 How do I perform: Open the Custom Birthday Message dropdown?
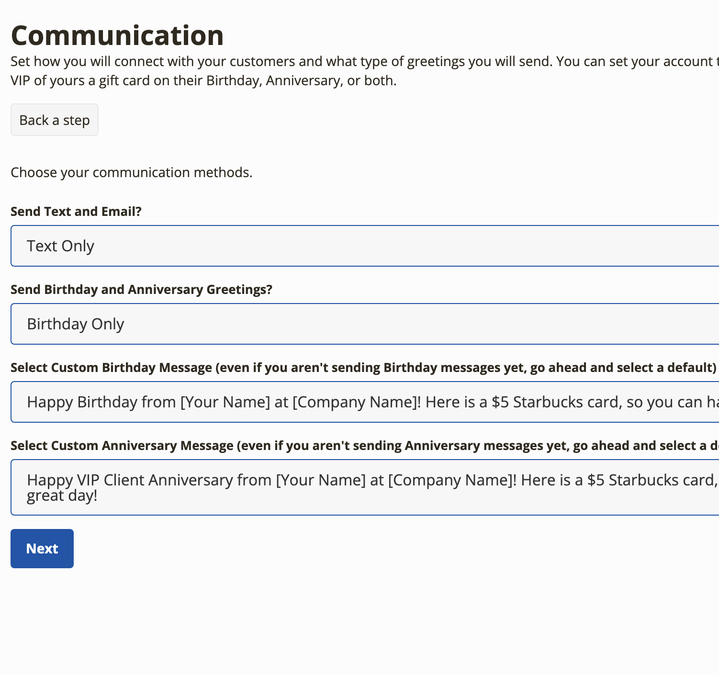[x=365, y=402]
